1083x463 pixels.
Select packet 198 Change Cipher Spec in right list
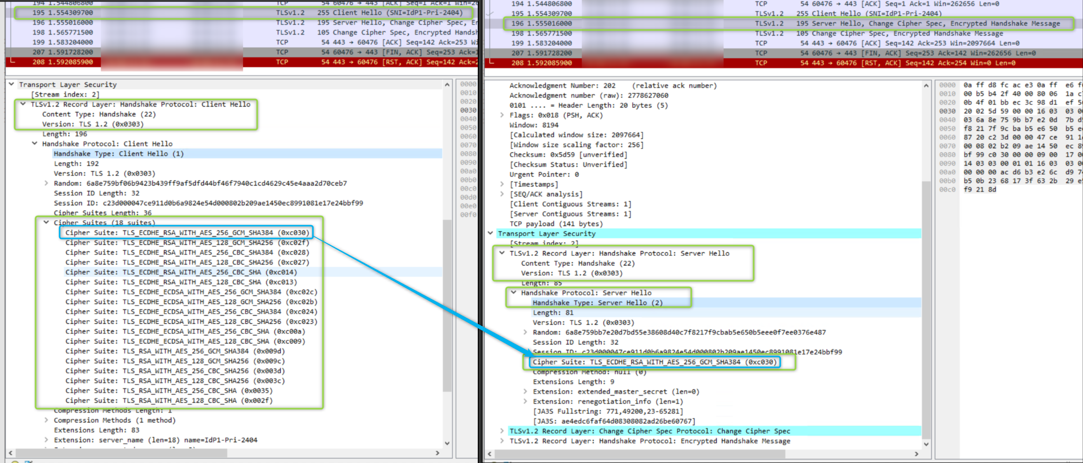click(784, 33)
